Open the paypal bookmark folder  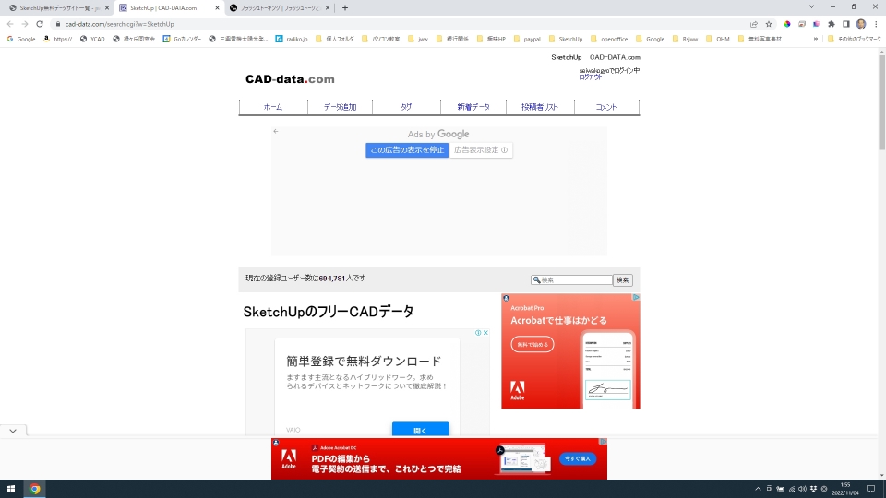pos(527,39)
